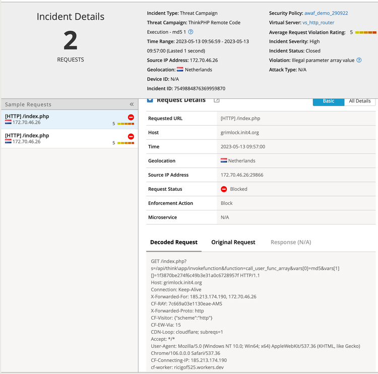The image size is (378, 374).
Task: Open the Original Request tab
Action: click(233, 242)
